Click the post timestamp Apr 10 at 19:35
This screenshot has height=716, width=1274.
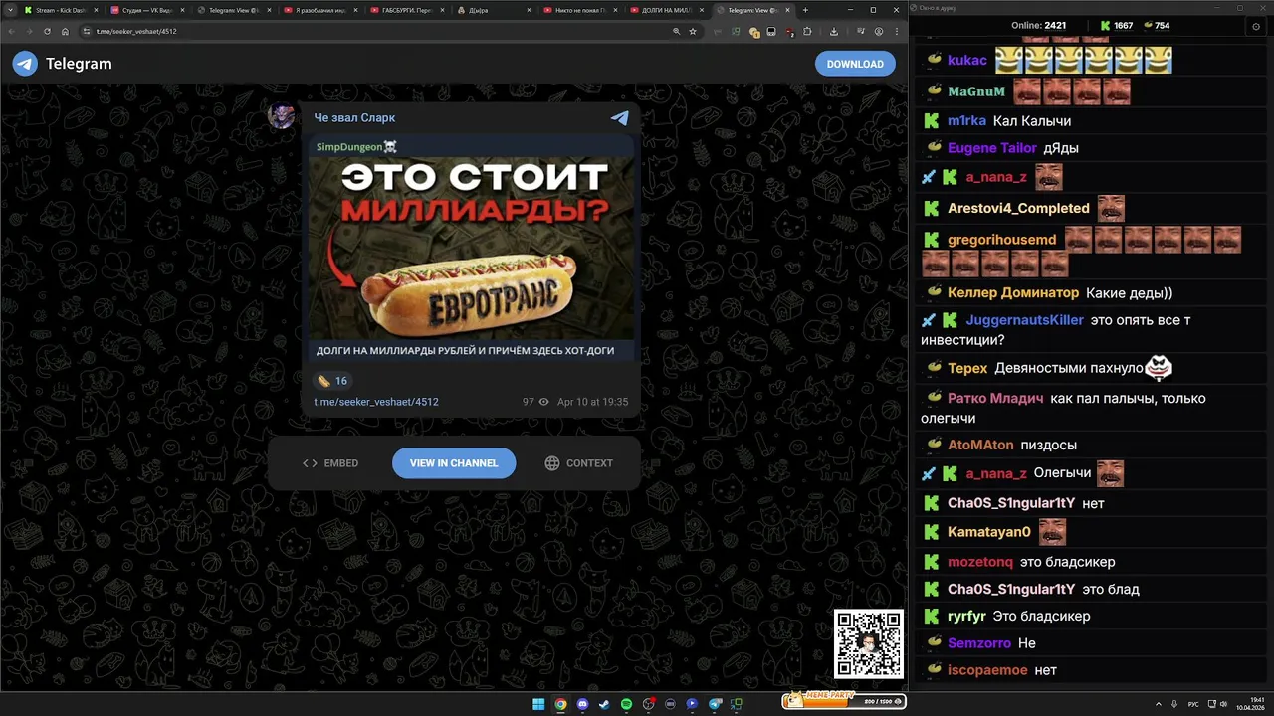[x=592, y=402]
